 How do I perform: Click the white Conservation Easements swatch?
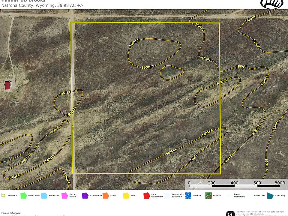167,195
